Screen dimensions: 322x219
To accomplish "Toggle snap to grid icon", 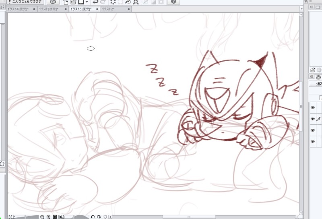I will coord(161,2).
